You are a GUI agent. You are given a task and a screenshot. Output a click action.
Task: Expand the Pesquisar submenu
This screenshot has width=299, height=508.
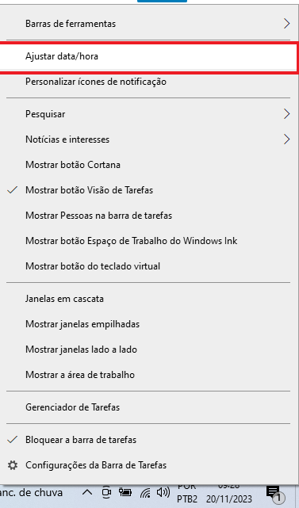(148, 114)
